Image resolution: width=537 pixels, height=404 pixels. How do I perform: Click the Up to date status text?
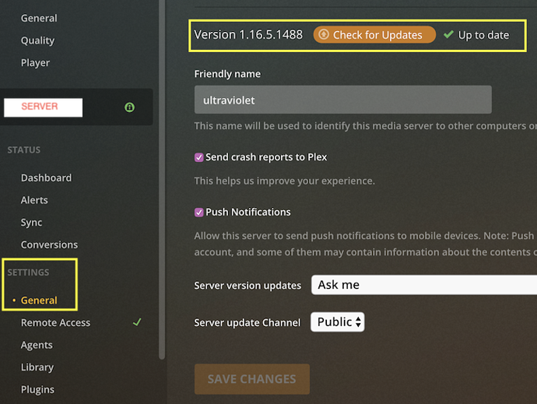pos(483,35)
